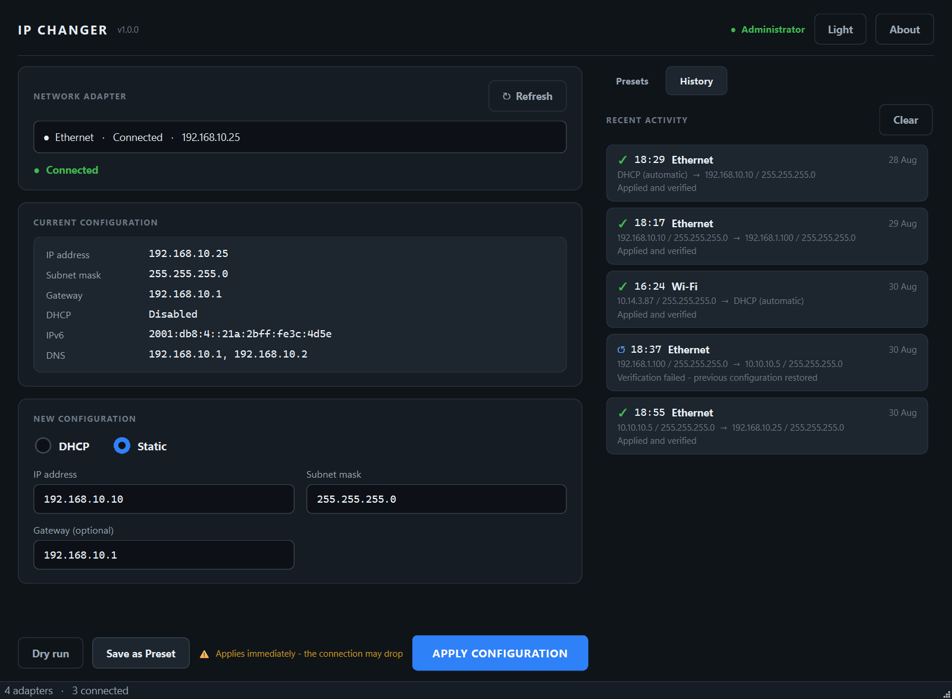
Task: Open the 16:24 Wi-Fi history entry
Action: [x=767, y=299]
